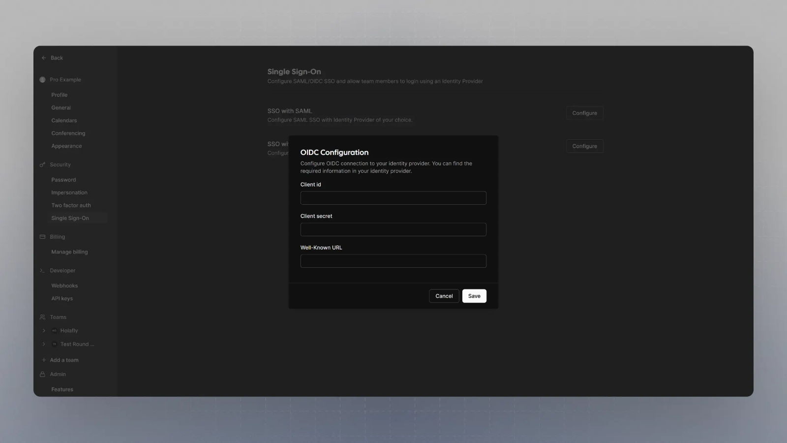Click the Developer terminal icon
787x443 pixels.
(x=42, y=271)
